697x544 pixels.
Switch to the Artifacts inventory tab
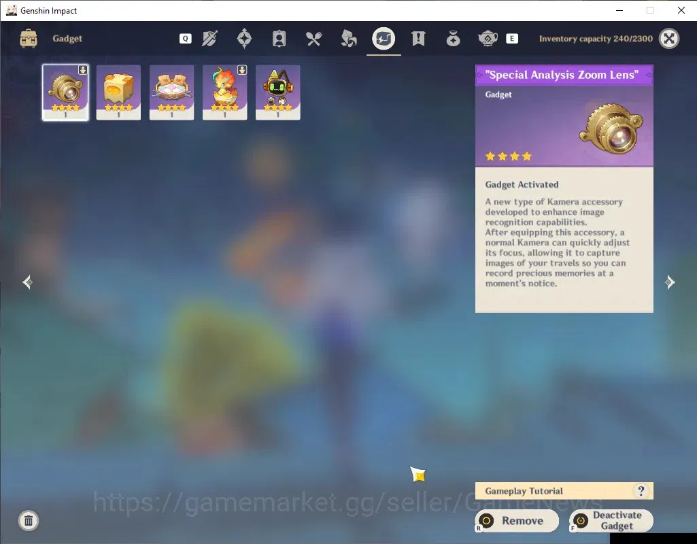pyautogui.click(x=244, y=39)
